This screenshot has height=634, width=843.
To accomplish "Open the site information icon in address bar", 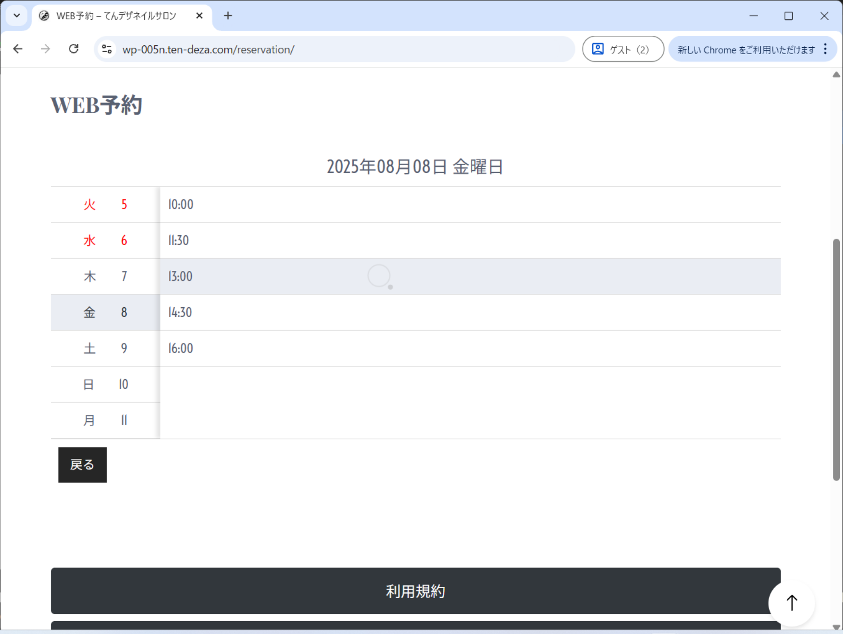I will click(x=107, y=49).
